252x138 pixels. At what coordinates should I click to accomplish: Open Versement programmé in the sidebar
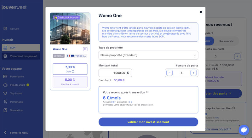pyautogui.click(x=21, y=56)
